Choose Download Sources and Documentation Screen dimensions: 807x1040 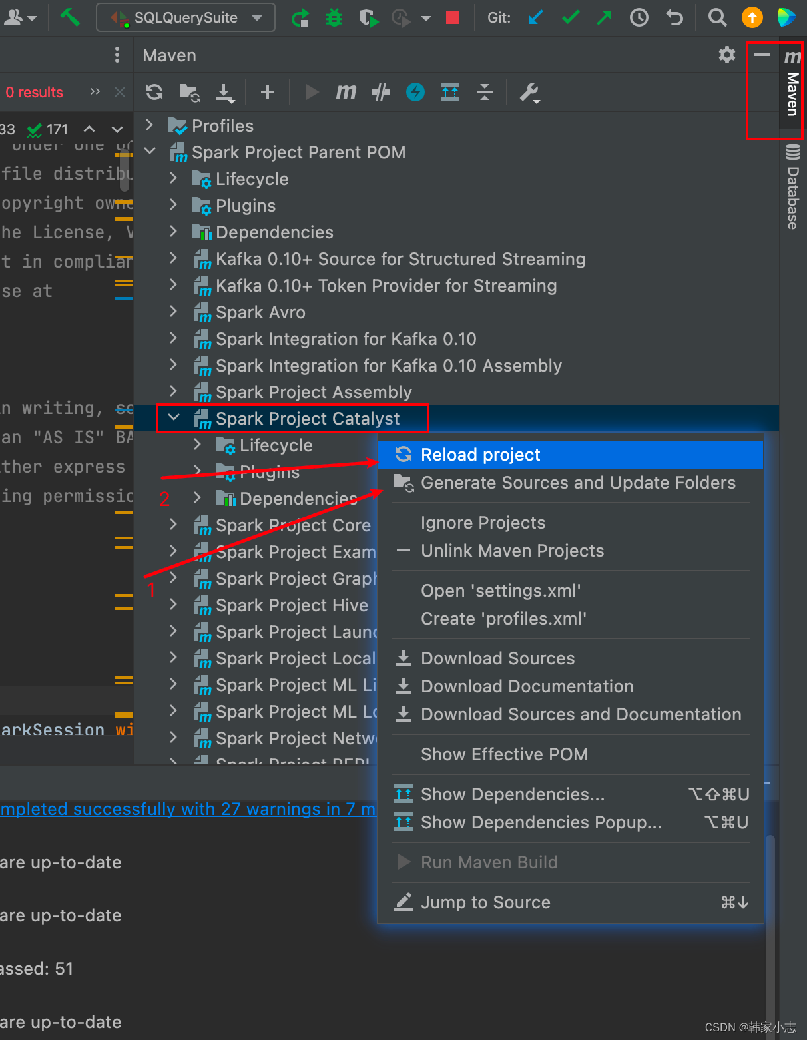(x=571, y=714)
